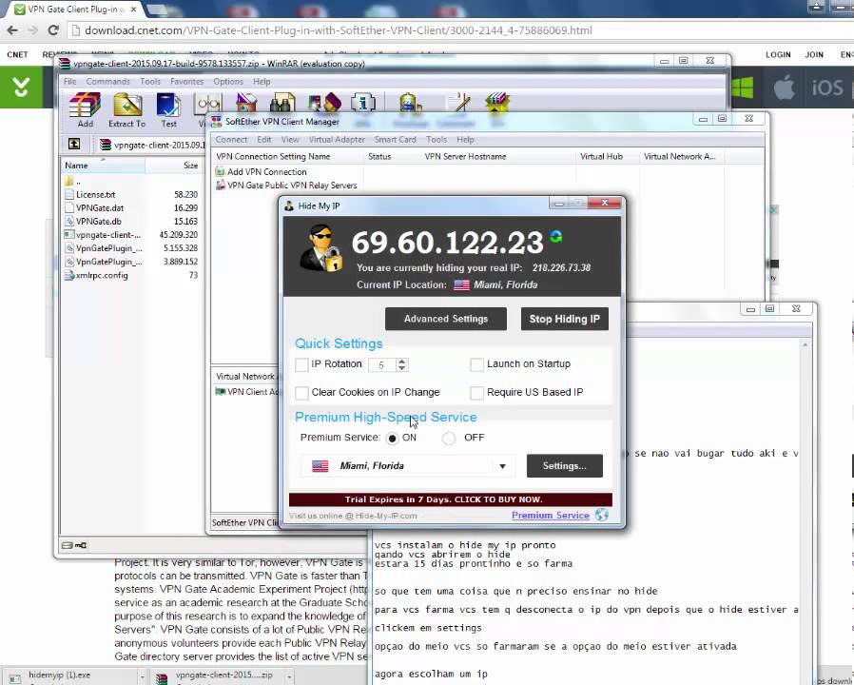Click the Advanced Settings button
Image resolution: width=854 pixels, height=685 pixels.
click(445, 319)
